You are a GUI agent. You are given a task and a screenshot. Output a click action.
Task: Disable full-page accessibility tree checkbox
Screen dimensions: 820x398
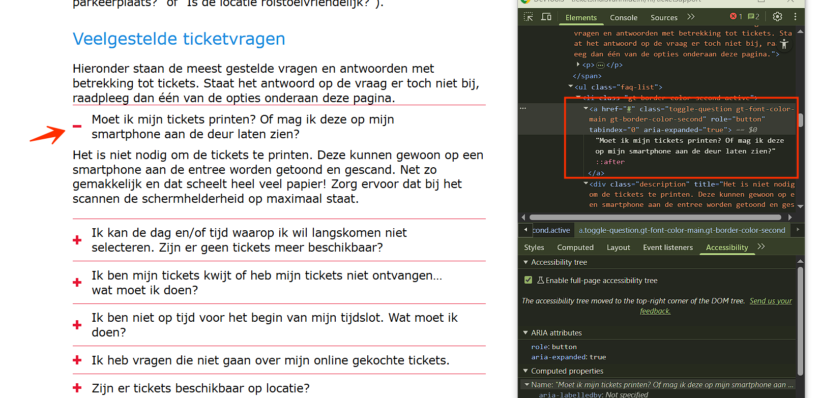click(x=528, y=280)
